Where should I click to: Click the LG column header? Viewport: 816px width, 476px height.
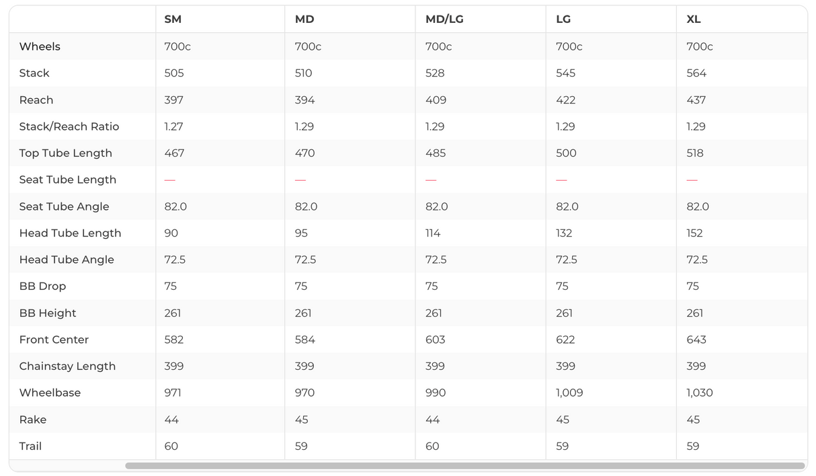point(563,19)
